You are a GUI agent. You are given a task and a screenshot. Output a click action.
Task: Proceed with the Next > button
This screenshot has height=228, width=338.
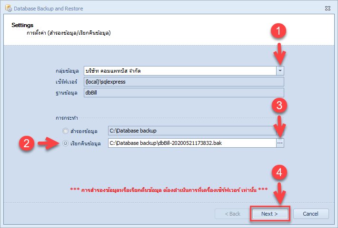click(x=270, y=214)
